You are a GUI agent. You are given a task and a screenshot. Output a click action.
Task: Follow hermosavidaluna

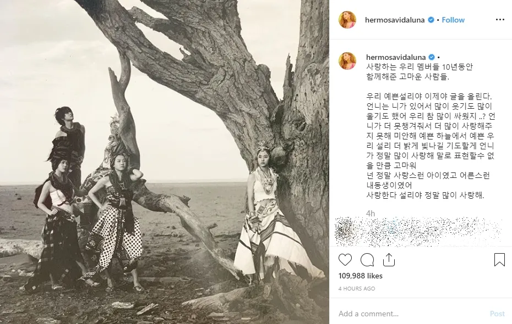[453, 20]
